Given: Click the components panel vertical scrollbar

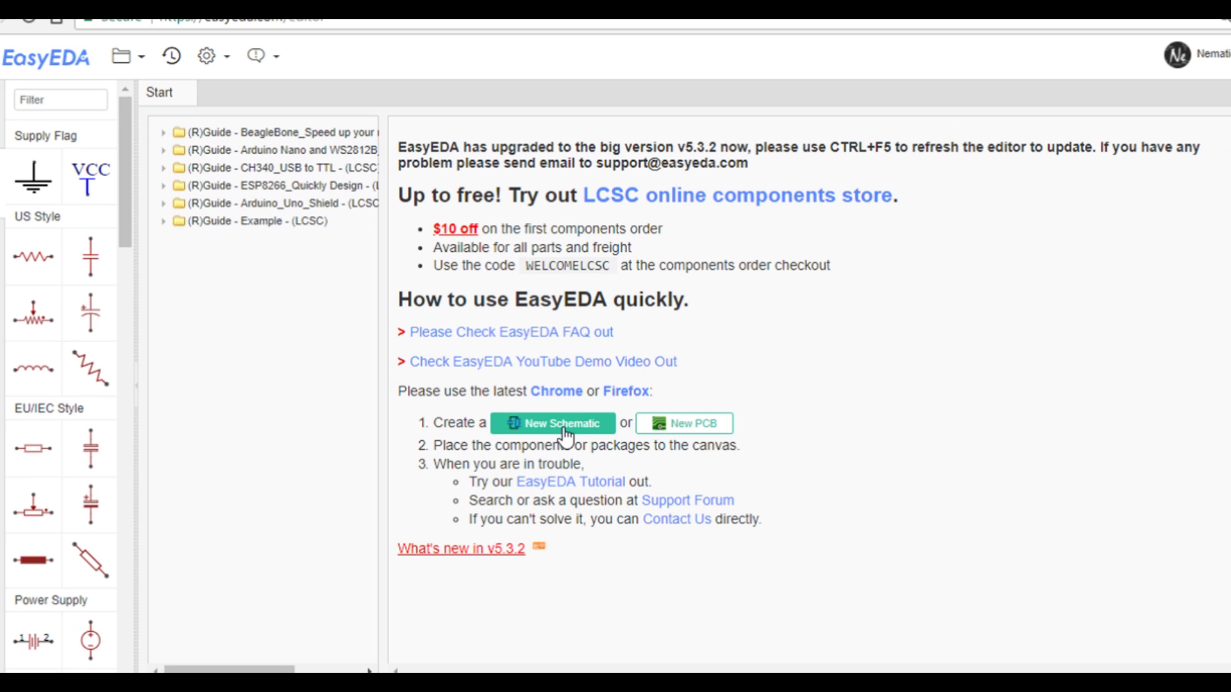Looking at the screenshot, I should [x=126, y=173].
